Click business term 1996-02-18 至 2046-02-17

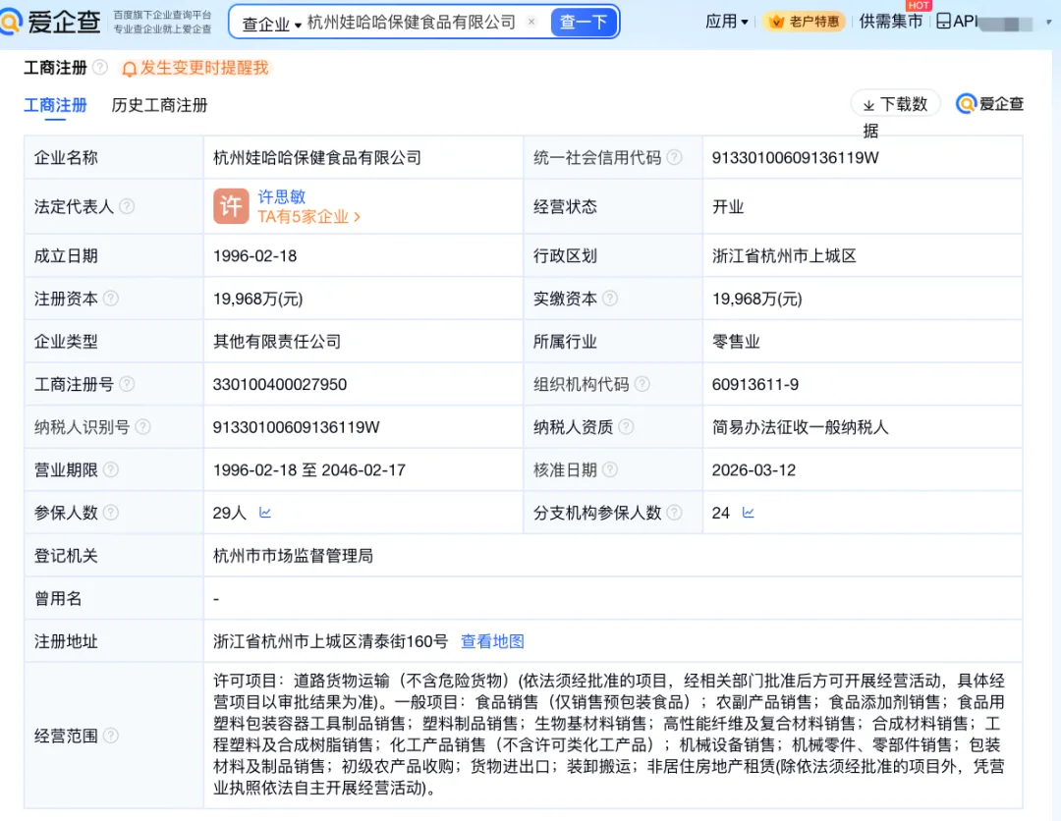(309, 470)
